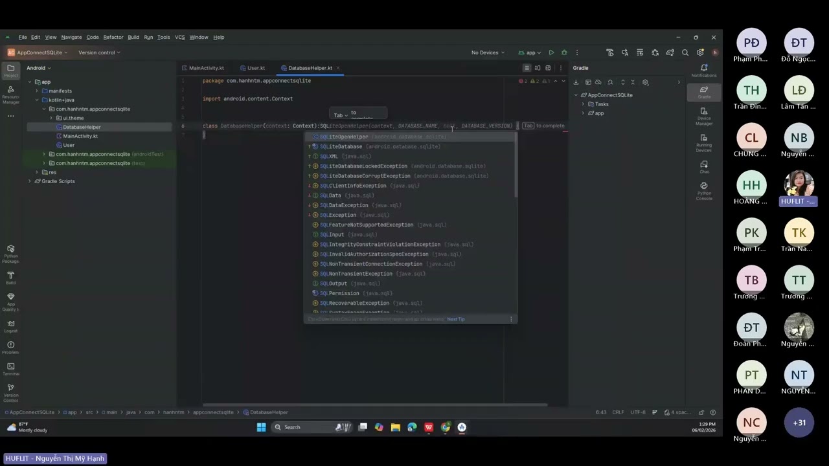Open the Build tool window
Image resolution: width=829 pixels, height=466 pixels.
click(10, 278)
